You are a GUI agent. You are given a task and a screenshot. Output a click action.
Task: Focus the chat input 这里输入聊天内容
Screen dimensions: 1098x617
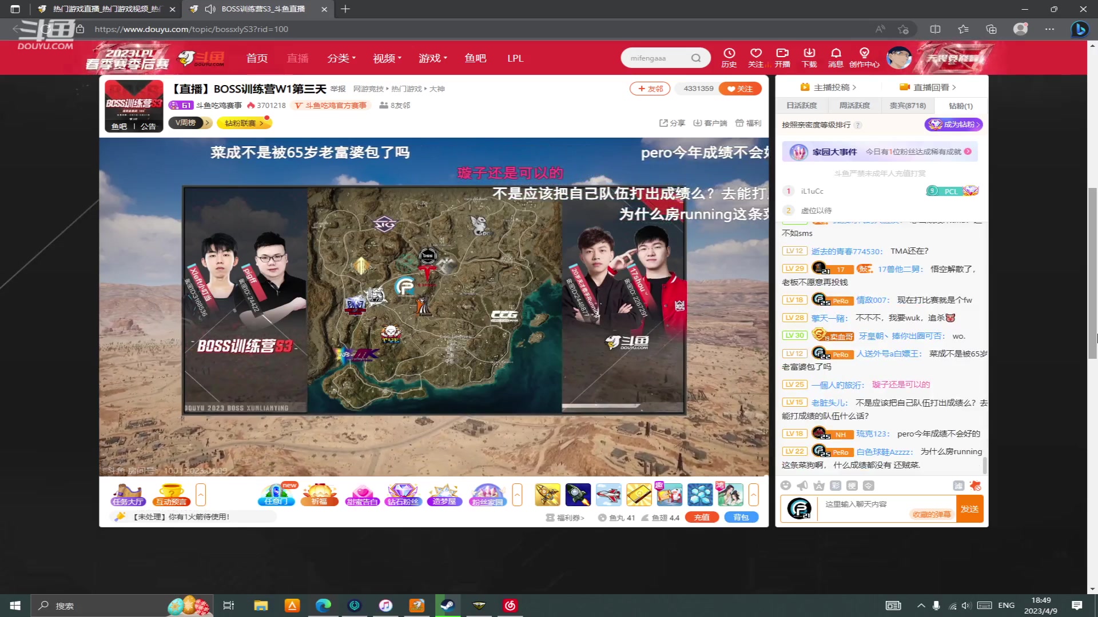[886, 508]
